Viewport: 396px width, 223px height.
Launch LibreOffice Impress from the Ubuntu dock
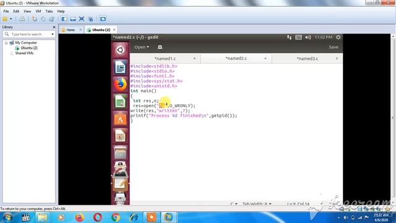pos(120,136)
